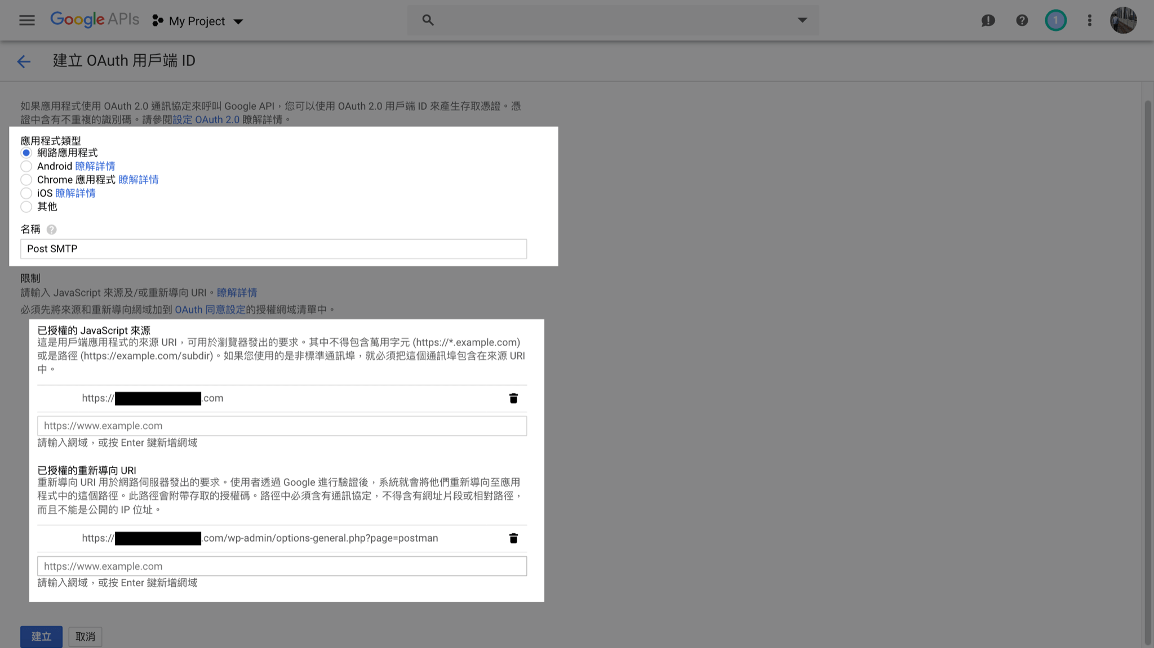The image size is (1154, 648).
Task: Open the three-dot more options menu
Action: tap(1089, 21)
